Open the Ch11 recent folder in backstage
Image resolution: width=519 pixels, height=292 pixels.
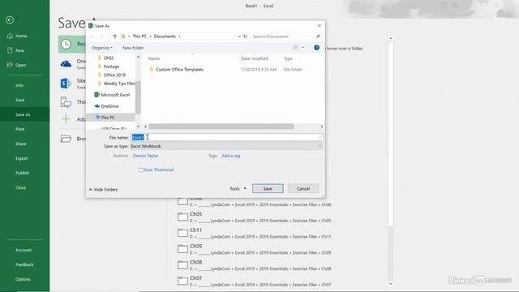(x=254, y=233)
